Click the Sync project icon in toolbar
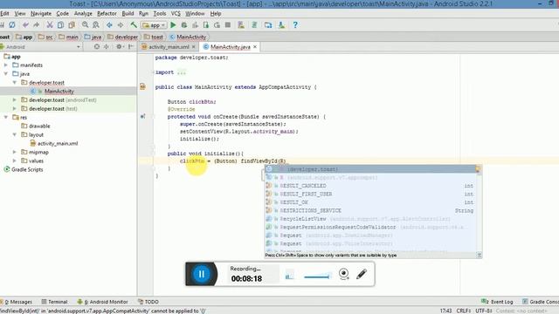This screenshot has width=559, height=314. tap(12, 25)
